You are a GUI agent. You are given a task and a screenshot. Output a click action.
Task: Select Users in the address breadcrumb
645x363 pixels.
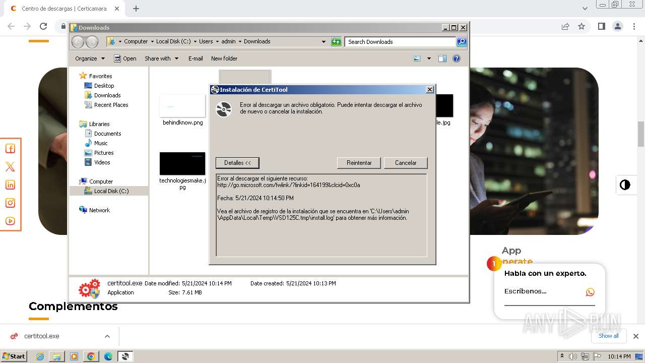click(206, 41)
